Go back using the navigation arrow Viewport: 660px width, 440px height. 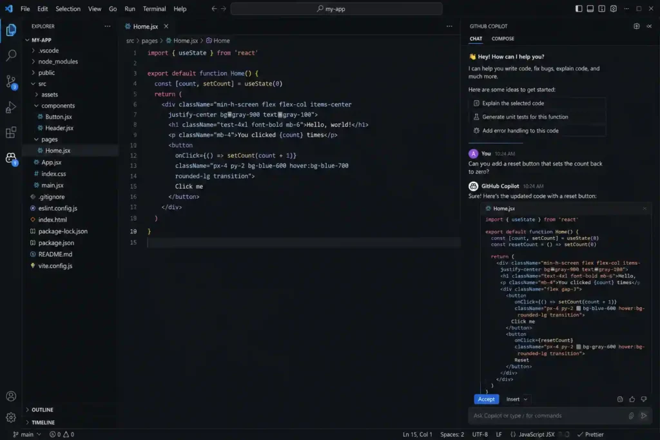pos(214,8)
